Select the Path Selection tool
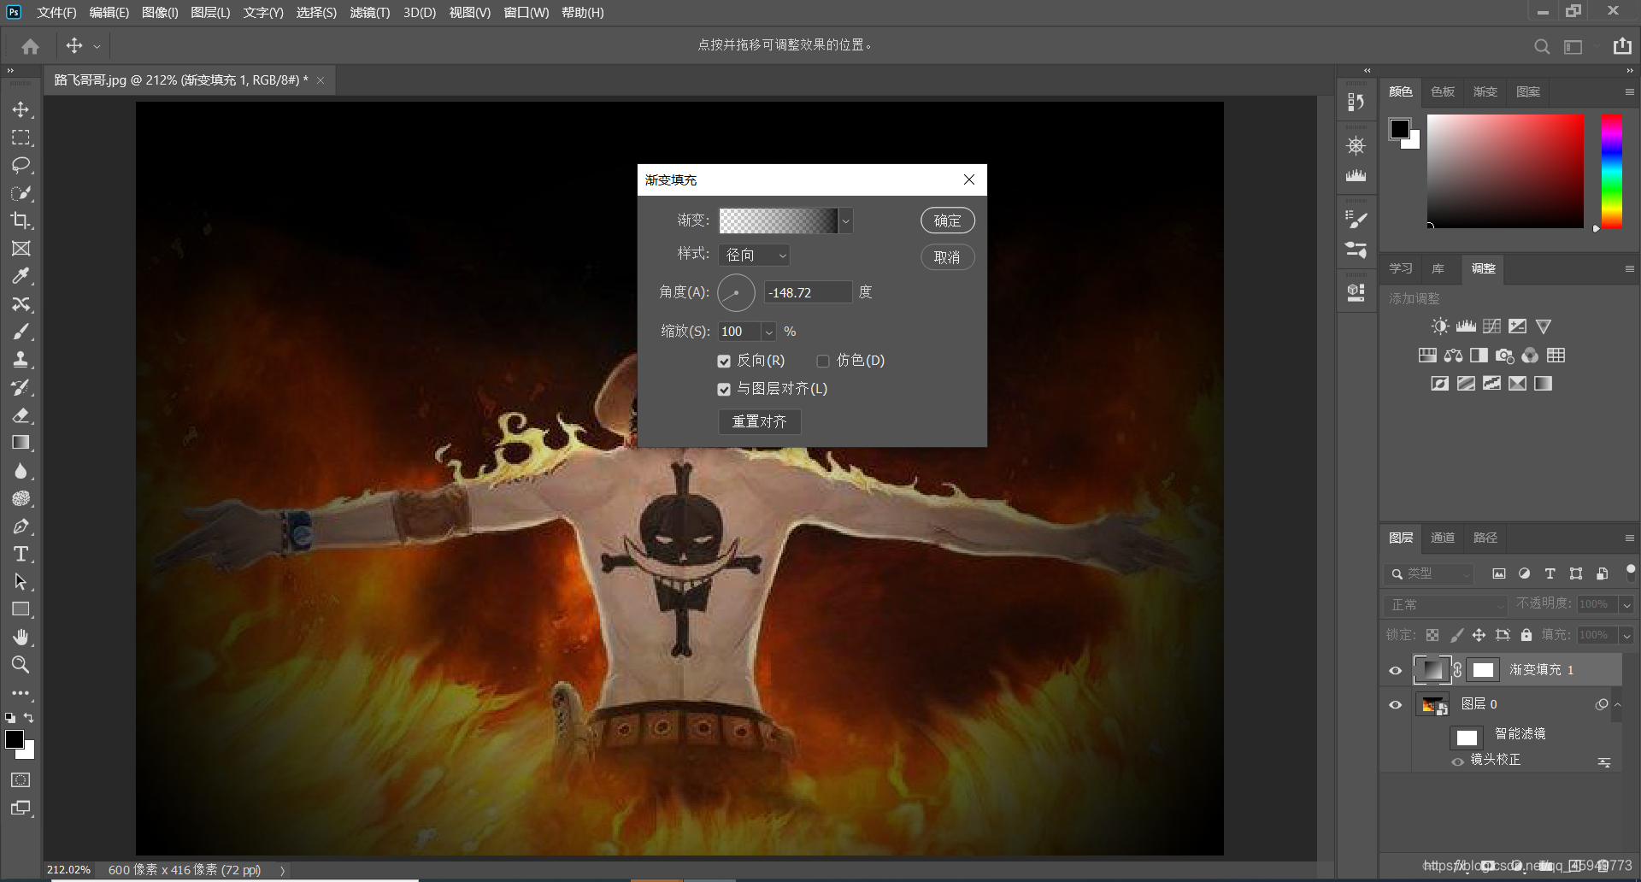Screen dimensions: 1641x882 click(x=21, y=582)
